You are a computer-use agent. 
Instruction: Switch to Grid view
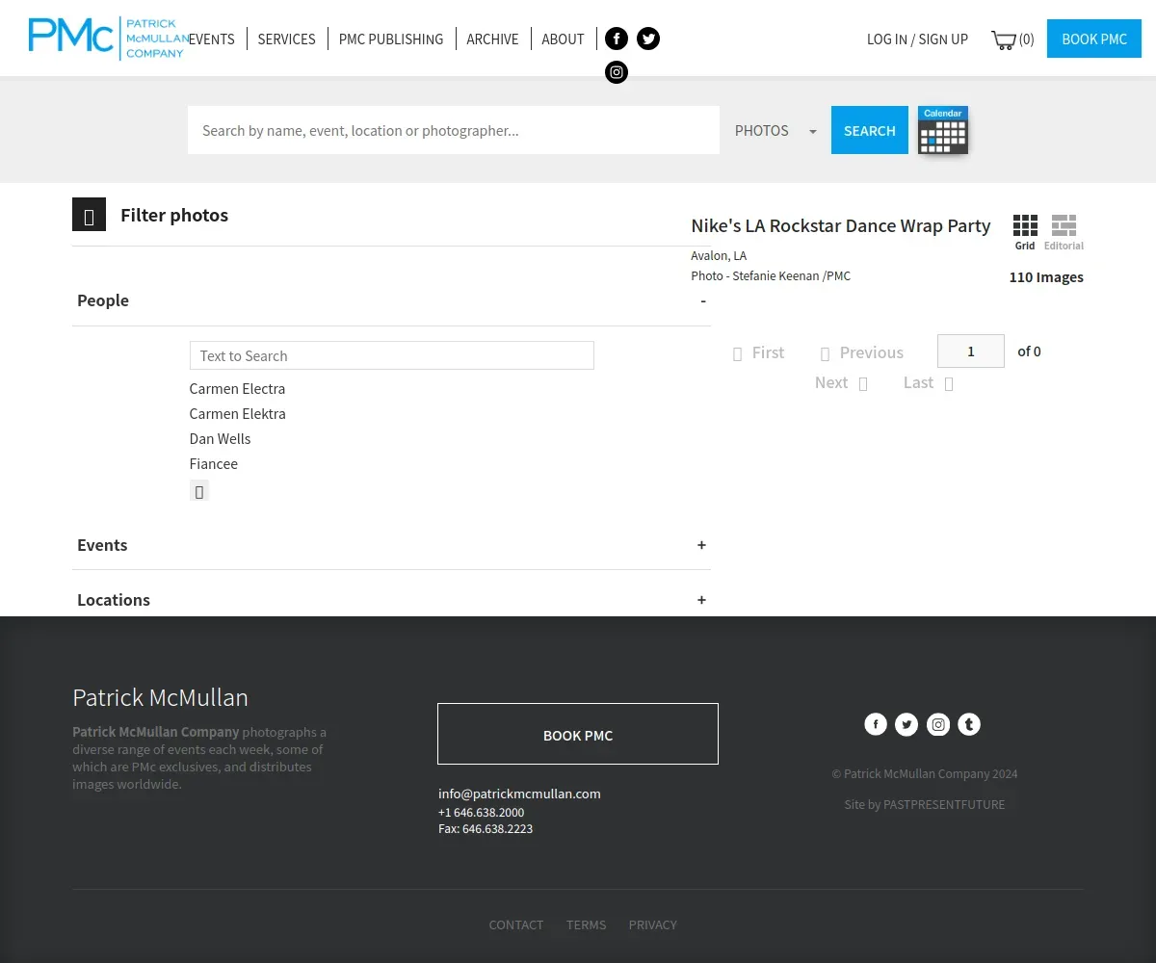1025,232
